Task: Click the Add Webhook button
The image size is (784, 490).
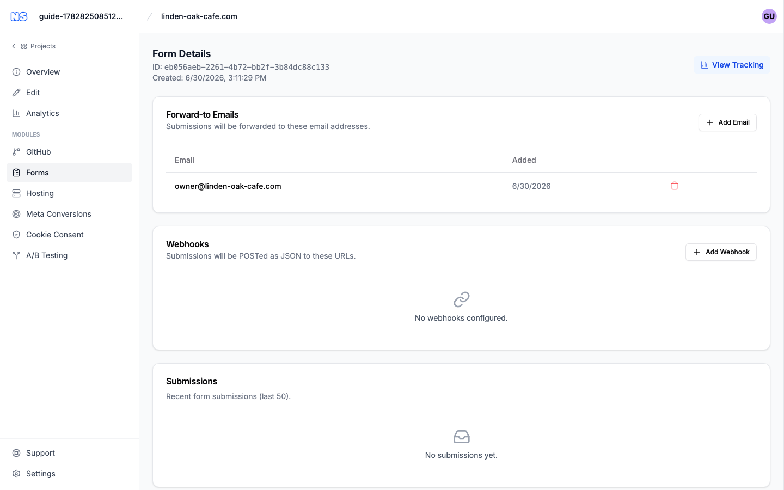Action: pos(721,252)
